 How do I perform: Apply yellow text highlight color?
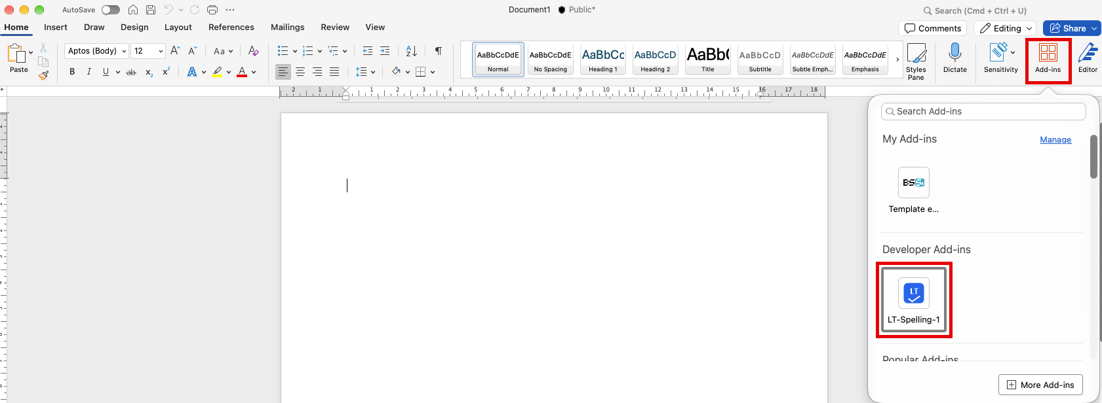pos(217,72)
